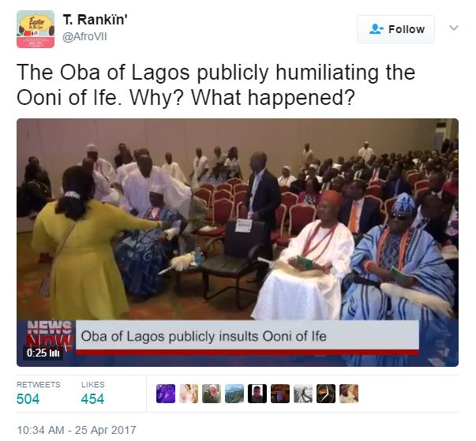Click the 0:25 video duration badge

pos(43,353)
